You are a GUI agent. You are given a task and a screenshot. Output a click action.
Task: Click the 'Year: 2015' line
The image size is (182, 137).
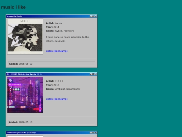[53, 85]
